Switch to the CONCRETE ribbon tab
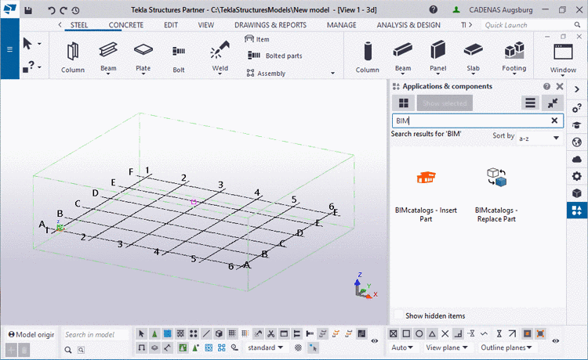The height and width of the screenshot is (360, 588). tap(125, 25)
